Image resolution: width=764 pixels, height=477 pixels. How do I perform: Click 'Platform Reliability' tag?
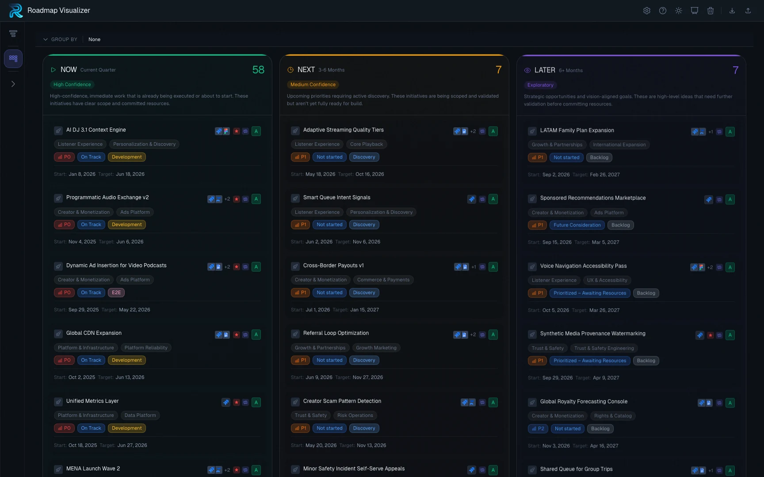[146, 348]
